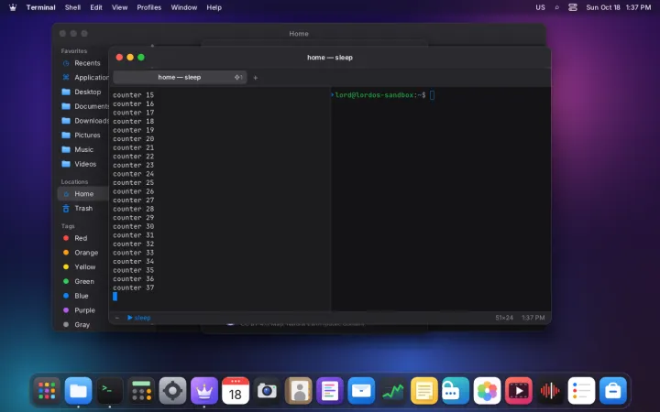
Task: Select the Red tag in Home window
Action: click(x=83, y=238)
